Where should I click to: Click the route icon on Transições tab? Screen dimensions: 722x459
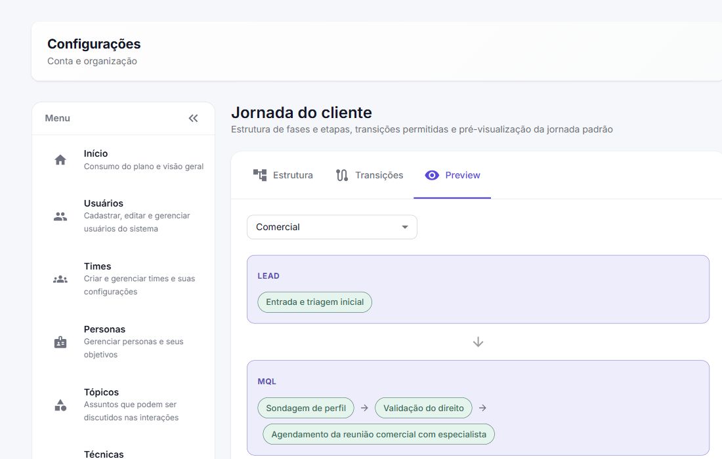point(342,175)
